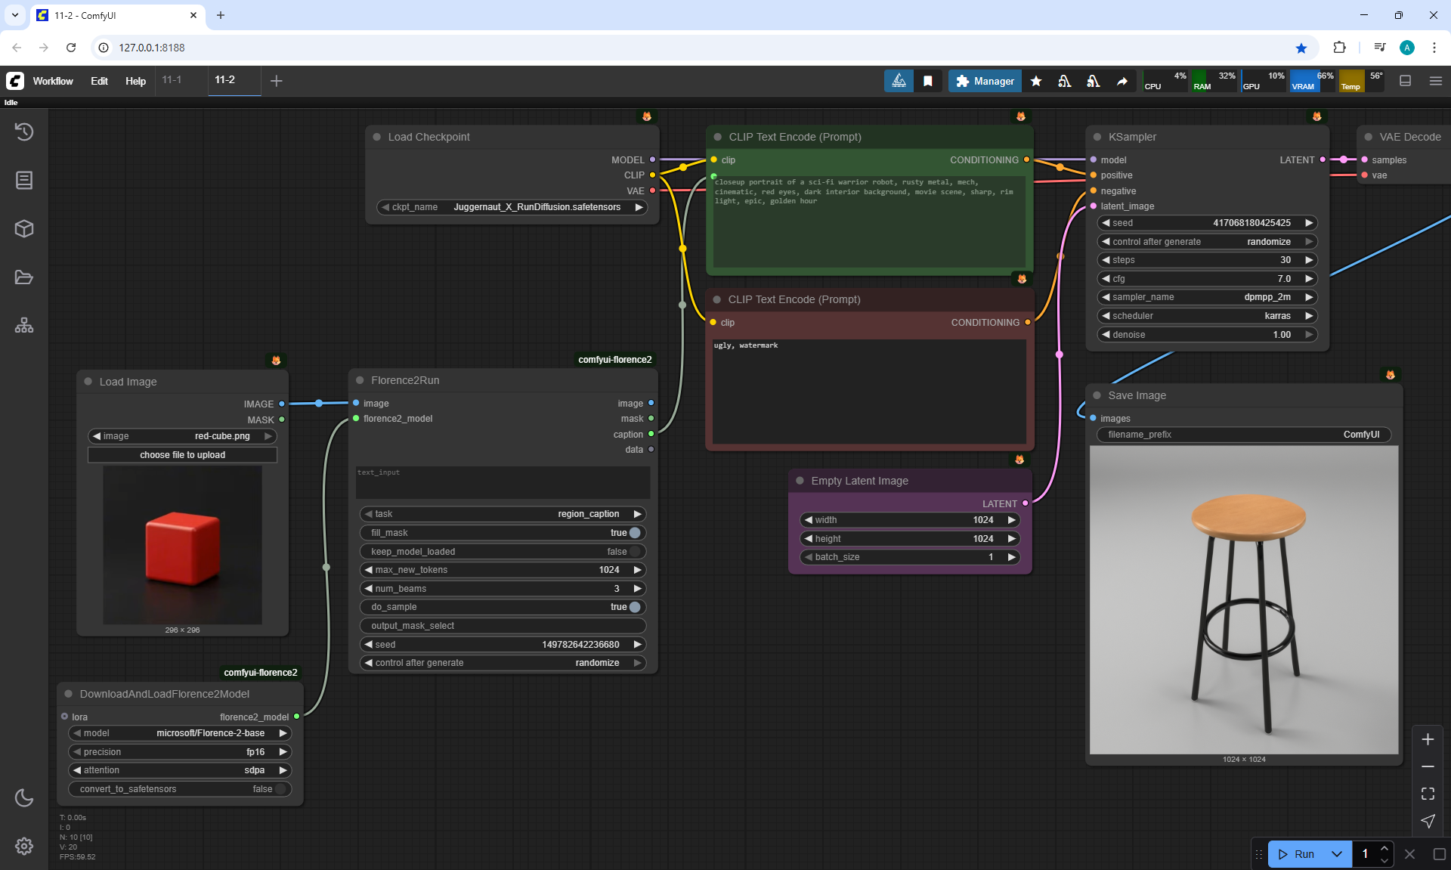Open settings gear icon in sidebar
This screenshot has height=870, width=1451.
pos(24,846)
